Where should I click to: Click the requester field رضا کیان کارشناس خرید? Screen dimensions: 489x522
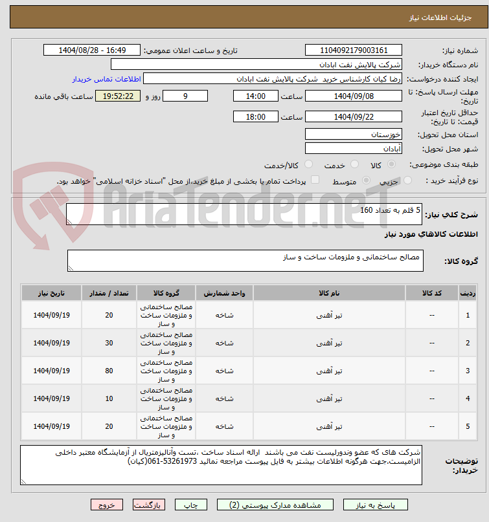coord(273,79)
